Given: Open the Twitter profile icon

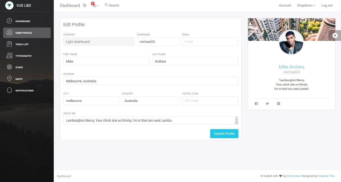Looking at the screenshot, I should pyautogui.click(x=267, y=103).
